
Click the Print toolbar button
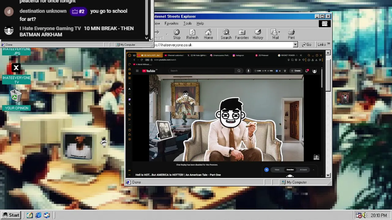291,35
